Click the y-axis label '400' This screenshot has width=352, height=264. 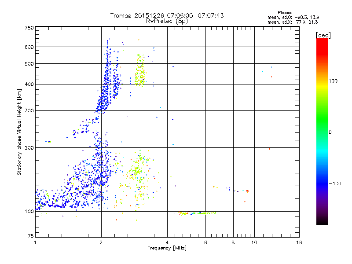pyautogui.click(x=29, y=84)
